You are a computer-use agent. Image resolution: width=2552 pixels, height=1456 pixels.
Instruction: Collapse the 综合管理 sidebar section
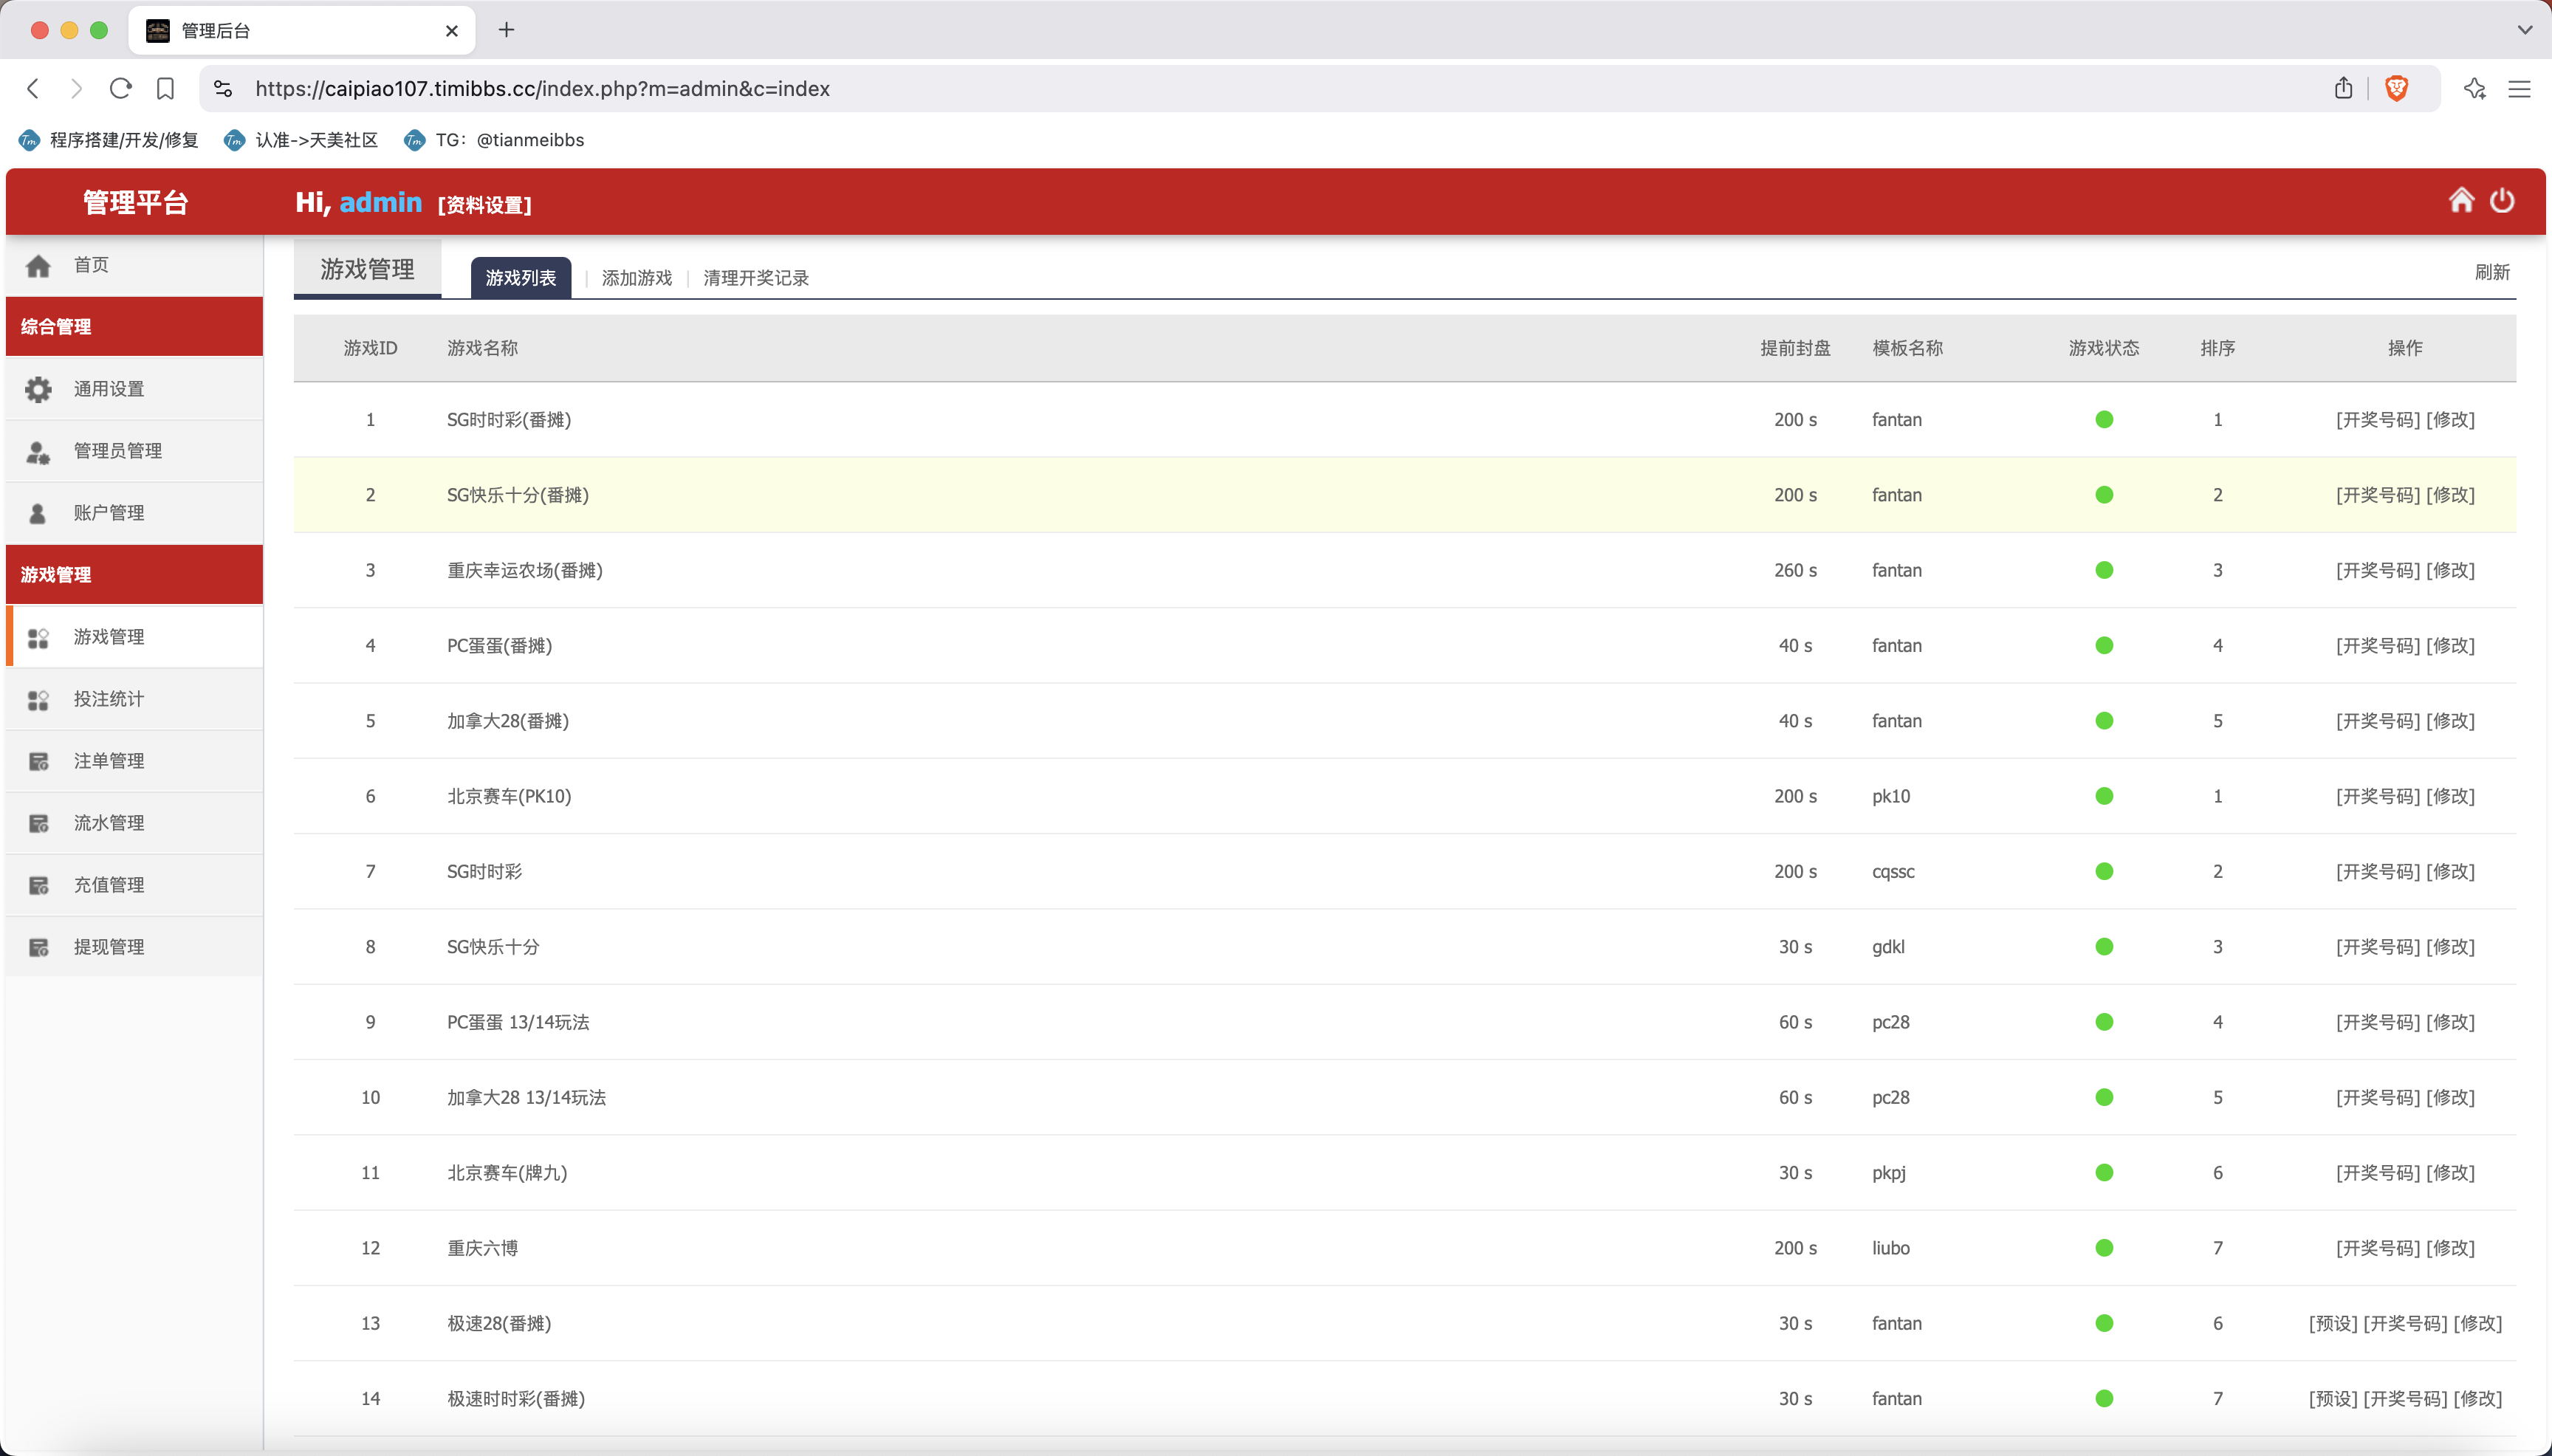(x=134, y=326)
